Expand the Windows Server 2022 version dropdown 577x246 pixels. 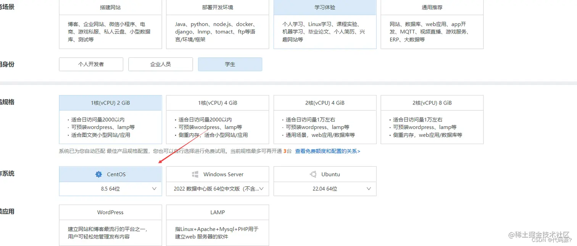pos(261,188)
